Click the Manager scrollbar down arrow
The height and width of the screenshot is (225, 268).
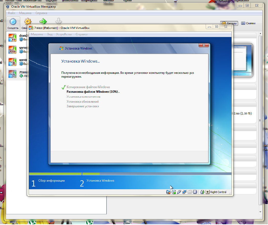(260, 212)
